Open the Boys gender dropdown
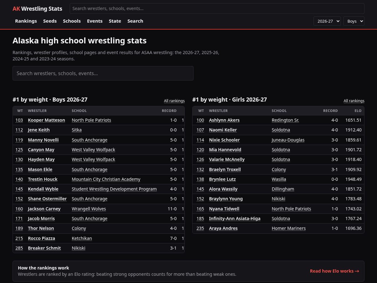The image size is (377, 283). point(354,21)
